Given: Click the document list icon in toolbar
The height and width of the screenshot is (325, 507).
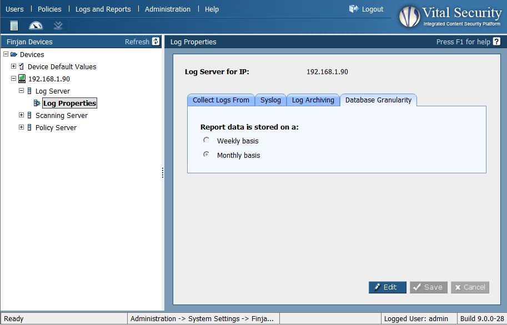Looking at the screenshot, I should coord(14,25).
